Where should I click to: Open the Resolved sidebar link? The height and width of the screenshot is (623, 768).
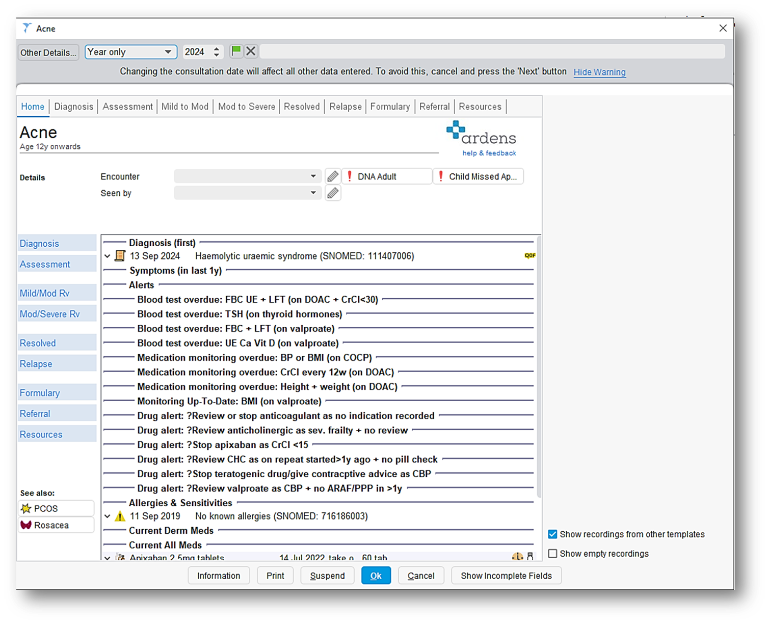(x=57, y=343)
